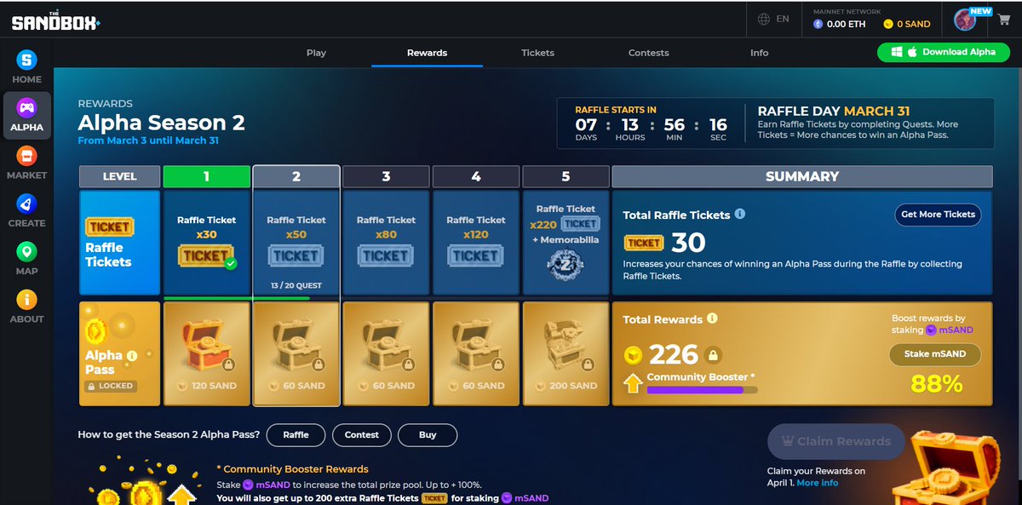Switch to the Contests tab
This screenshot has width=1022, height=505.
648,53
